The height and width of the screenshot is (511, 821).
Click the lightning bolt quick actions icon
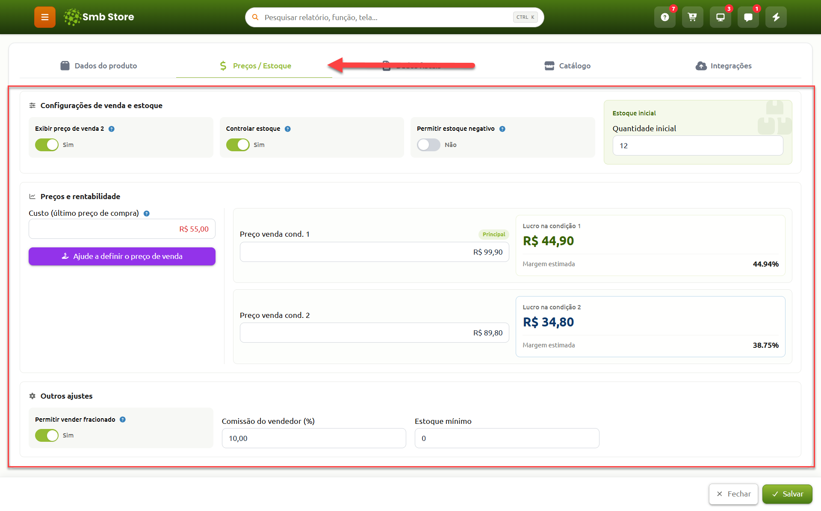pyautogui.click(x=776, y=17)
